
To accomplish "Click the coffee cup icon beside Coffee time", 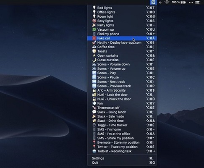I will coord(94,47).
